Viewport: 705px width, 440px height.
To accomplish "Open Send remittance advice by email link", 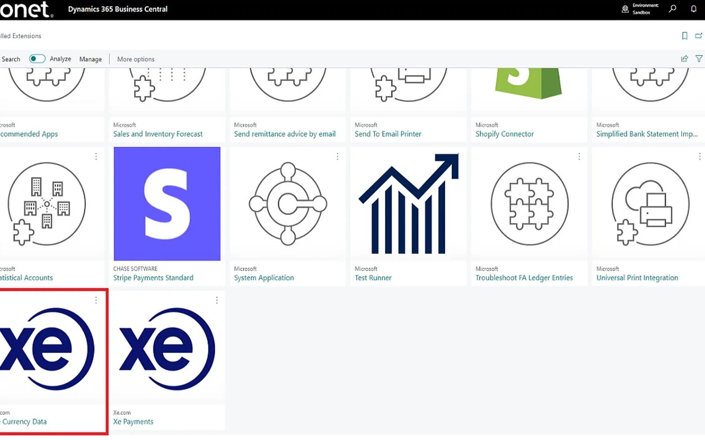I will [x=285, y=134].
